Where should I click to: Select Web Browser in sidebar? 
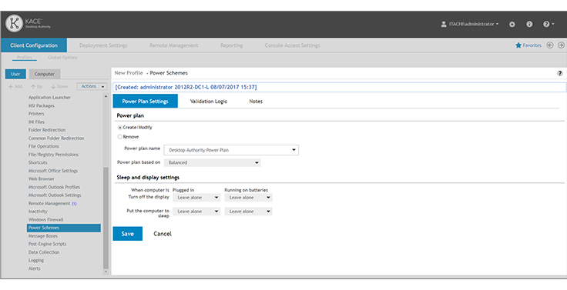click(42, 178)
